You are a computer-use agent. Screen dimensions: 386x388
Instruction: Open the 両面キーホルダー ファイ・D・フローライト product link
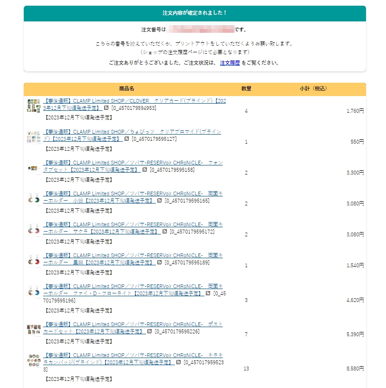coord(133,290)
